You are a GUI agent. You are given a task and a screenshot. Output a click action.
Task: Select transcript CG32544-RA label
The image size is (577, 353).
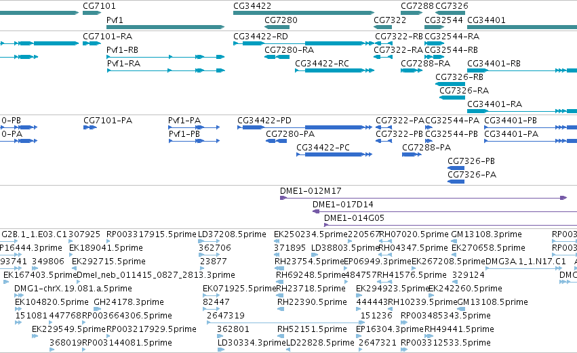tap(452, 37)
